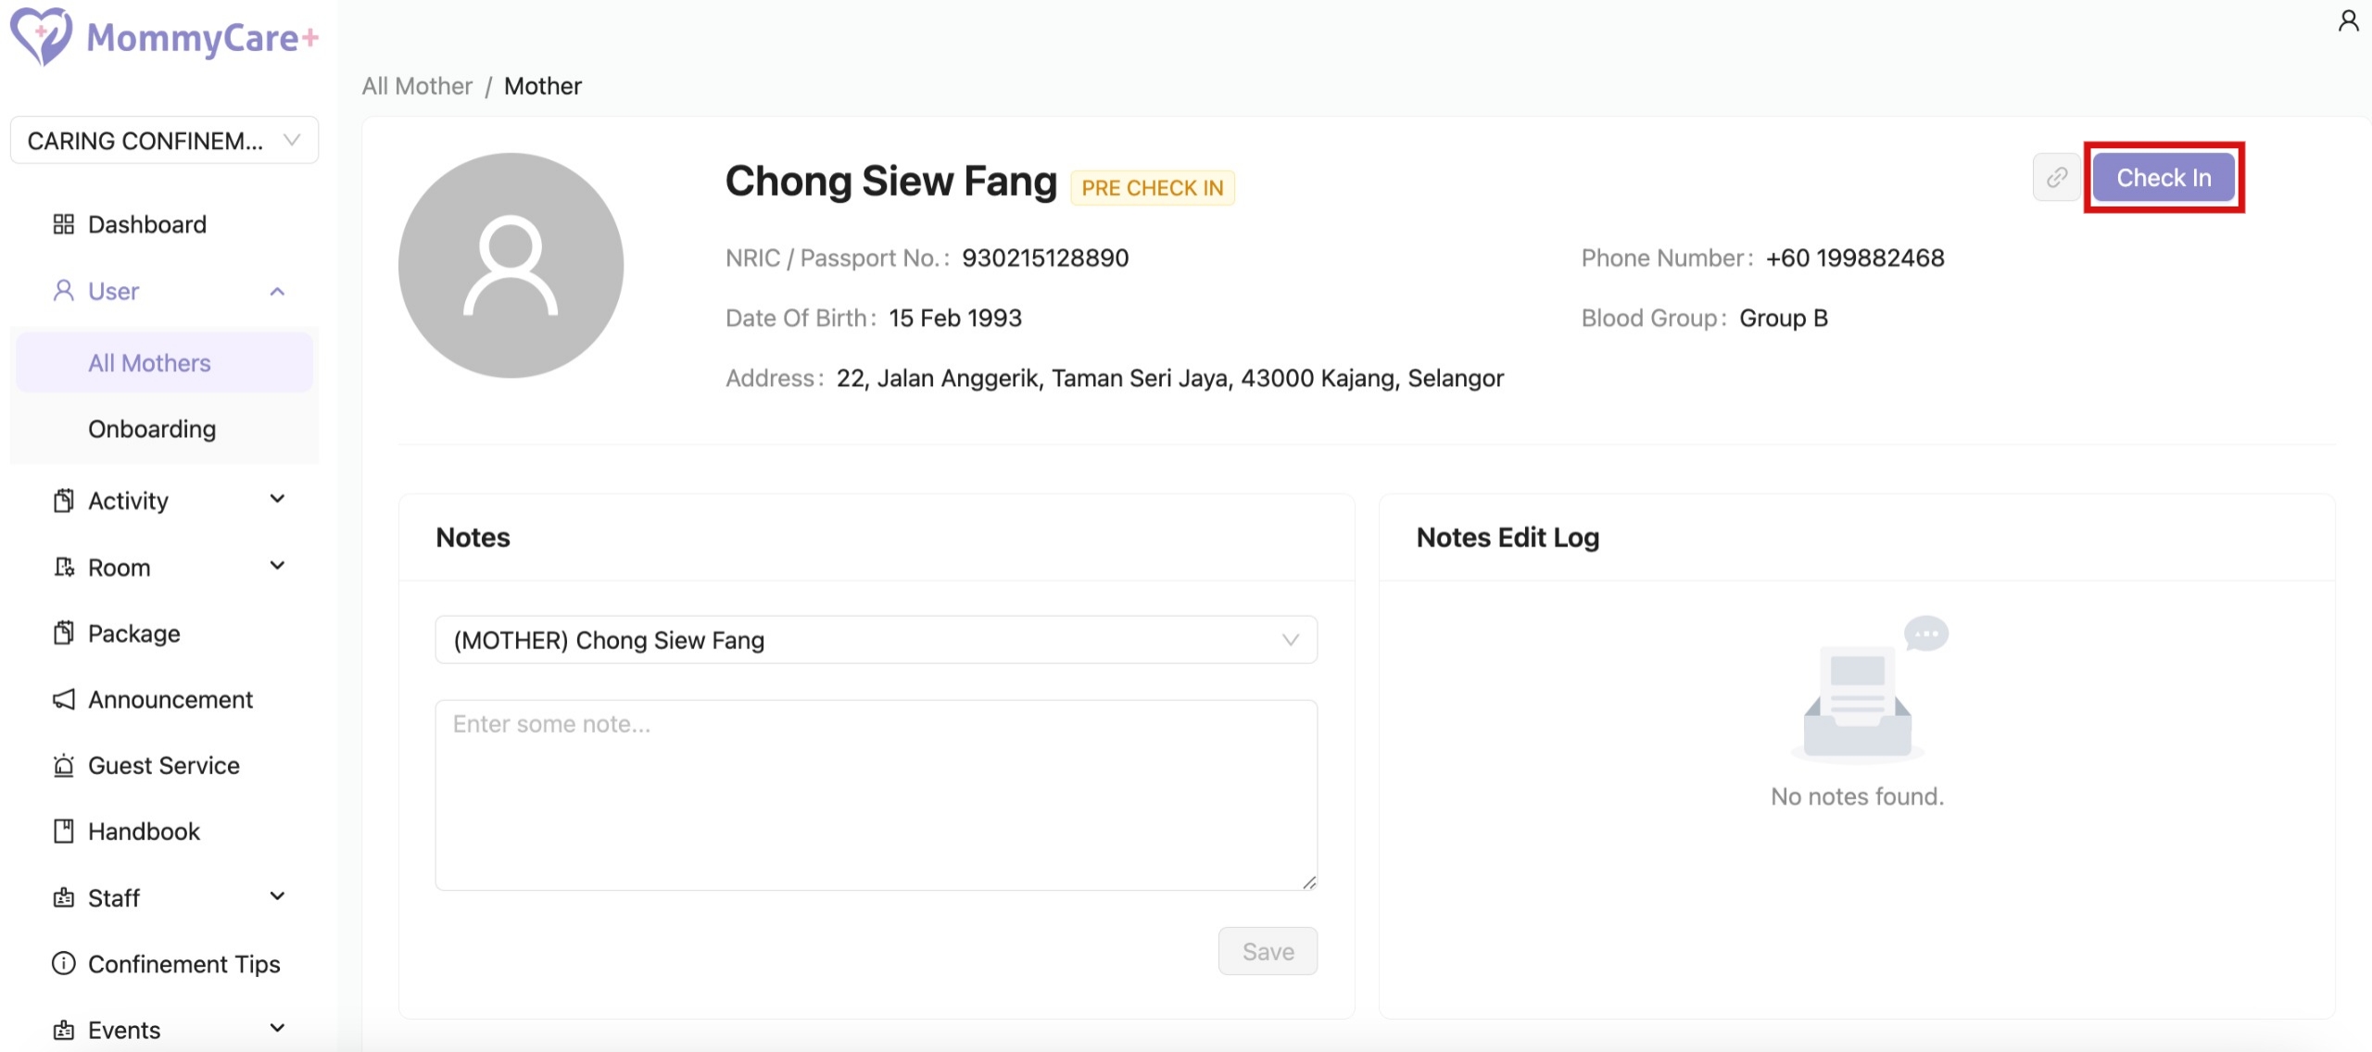The height and width of the screenshot is (1052, 2372).
Task: Open the Onboarding menu item
Action: tap(152, 430)
